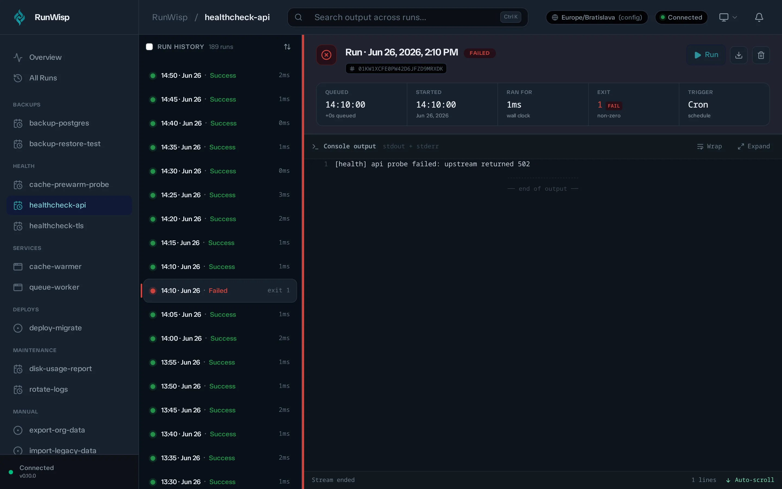This screenshot has height=489, width=782.
Task: Download the run output
Action: [739, 55]
